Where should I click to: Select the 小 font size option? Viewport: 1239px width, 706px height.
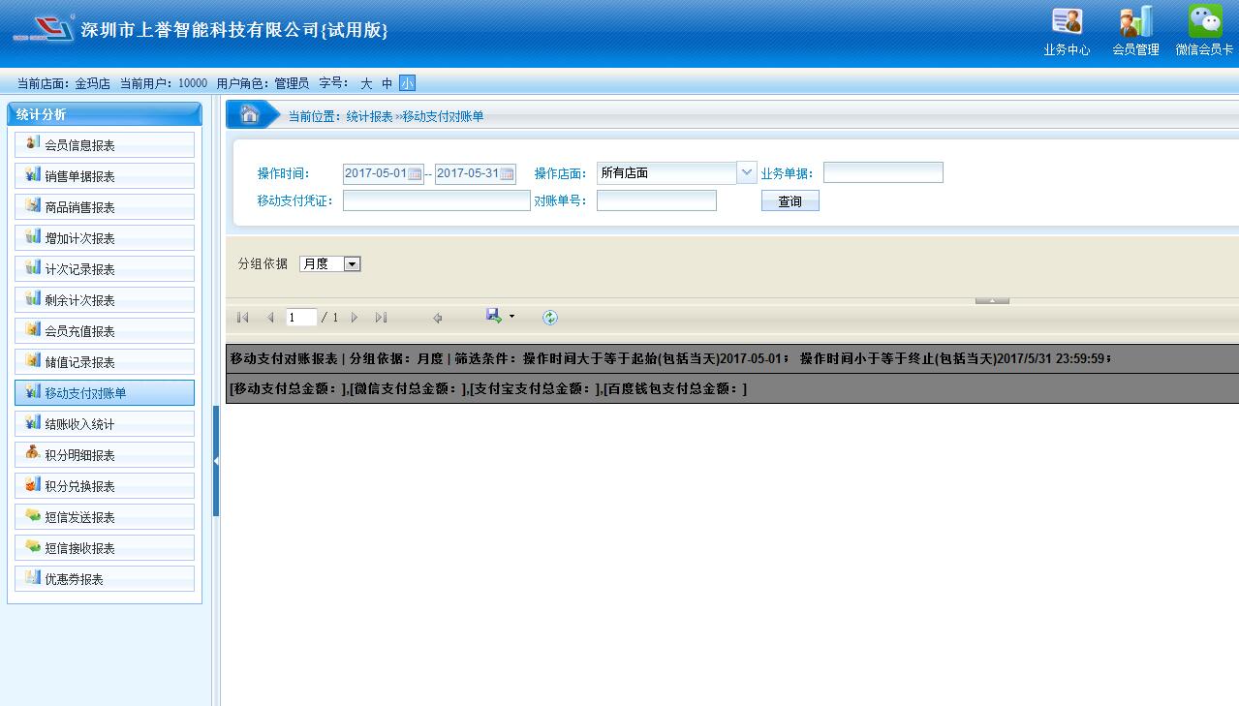[x=407, y=84]
